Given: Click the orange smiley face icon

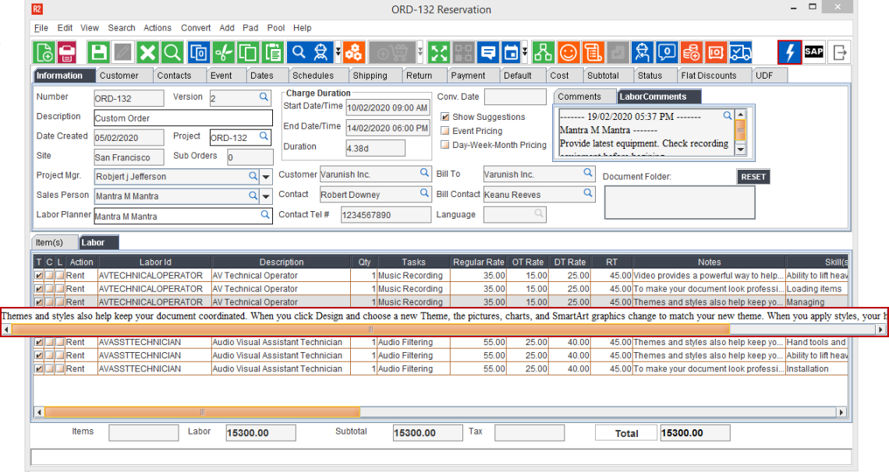Looking at the screenshot, I should click(x=568, y=52).
